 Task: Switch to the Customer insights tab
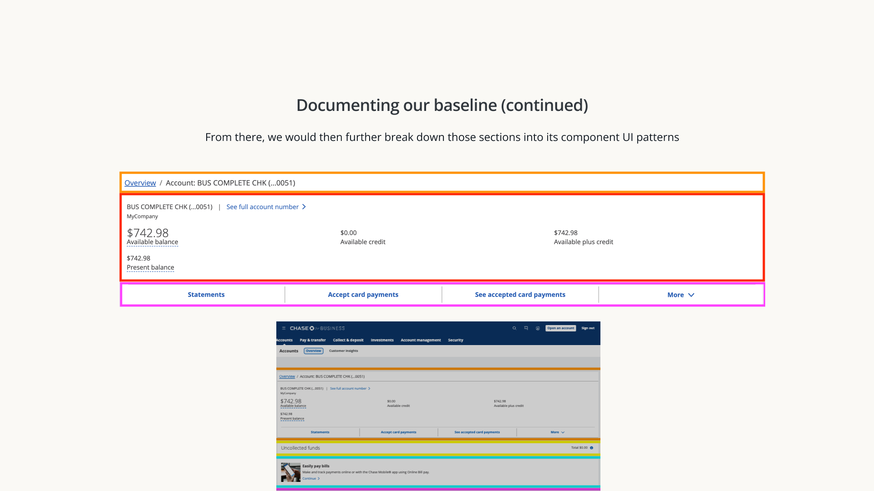pyautogui.click(x=343, y=351)
